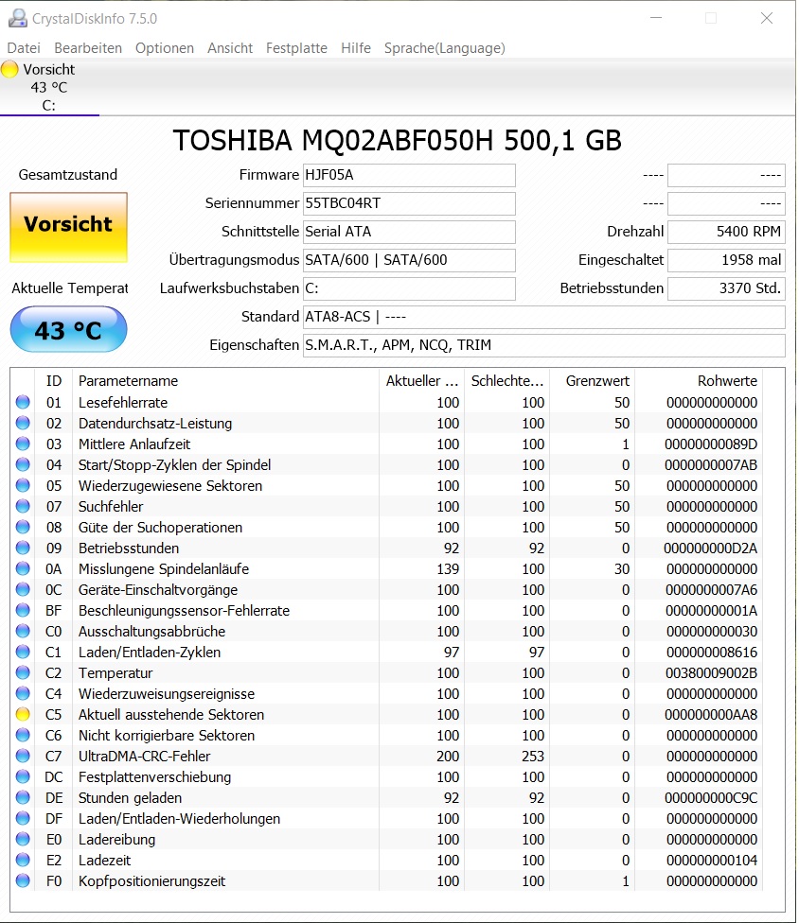Open the Festplatte menu
799x923 pixels.
click(x=296, y=48)
